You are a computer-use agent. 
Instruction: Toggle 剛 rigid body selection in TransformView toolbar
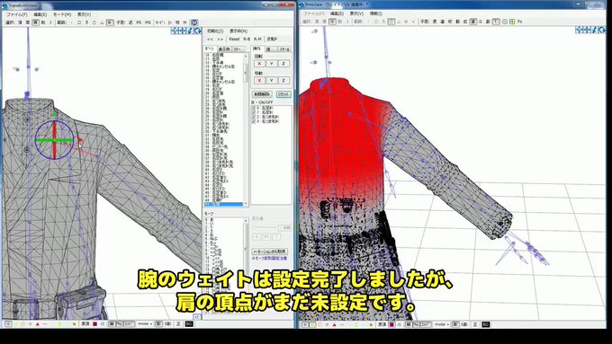click(43, 22)
